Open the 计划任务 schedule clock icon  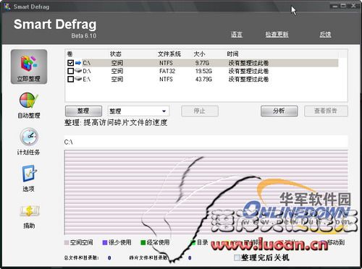pyautogui.click(x=29, y=137)
